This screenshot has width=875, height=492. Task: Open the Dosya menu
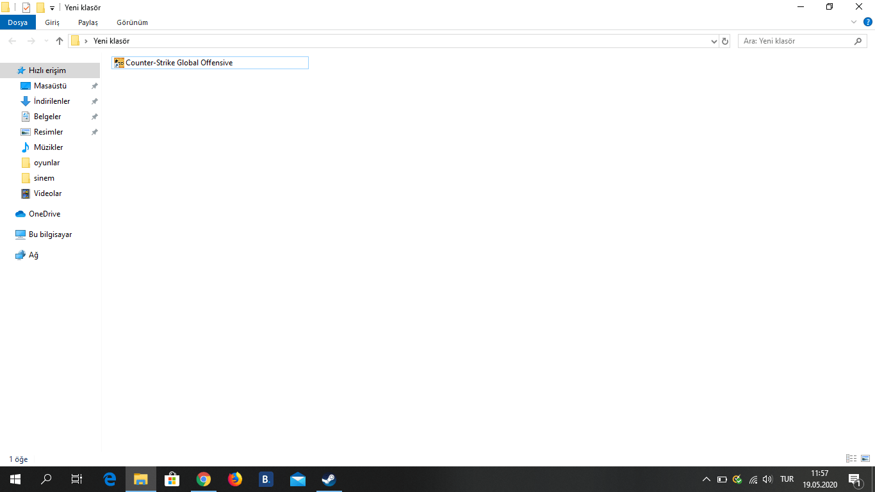[x=18, y=22]
